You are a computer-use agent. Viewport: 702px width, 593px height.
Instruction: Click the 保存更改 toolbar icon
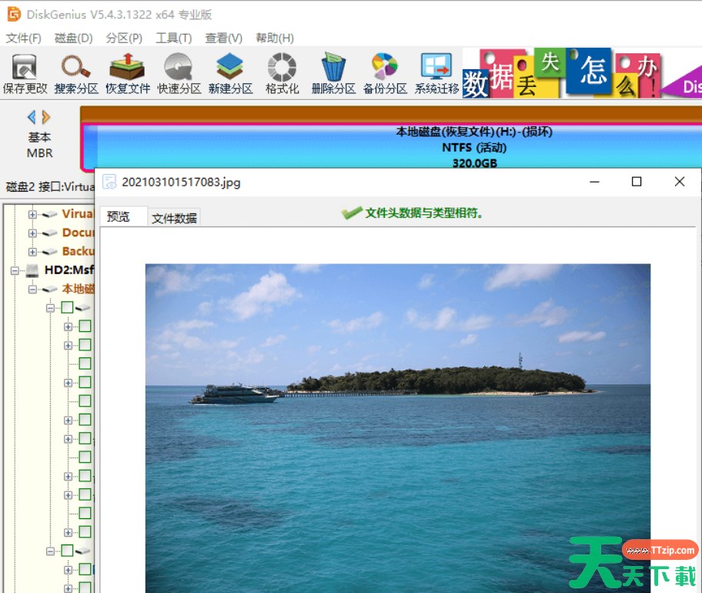point(25,73)
